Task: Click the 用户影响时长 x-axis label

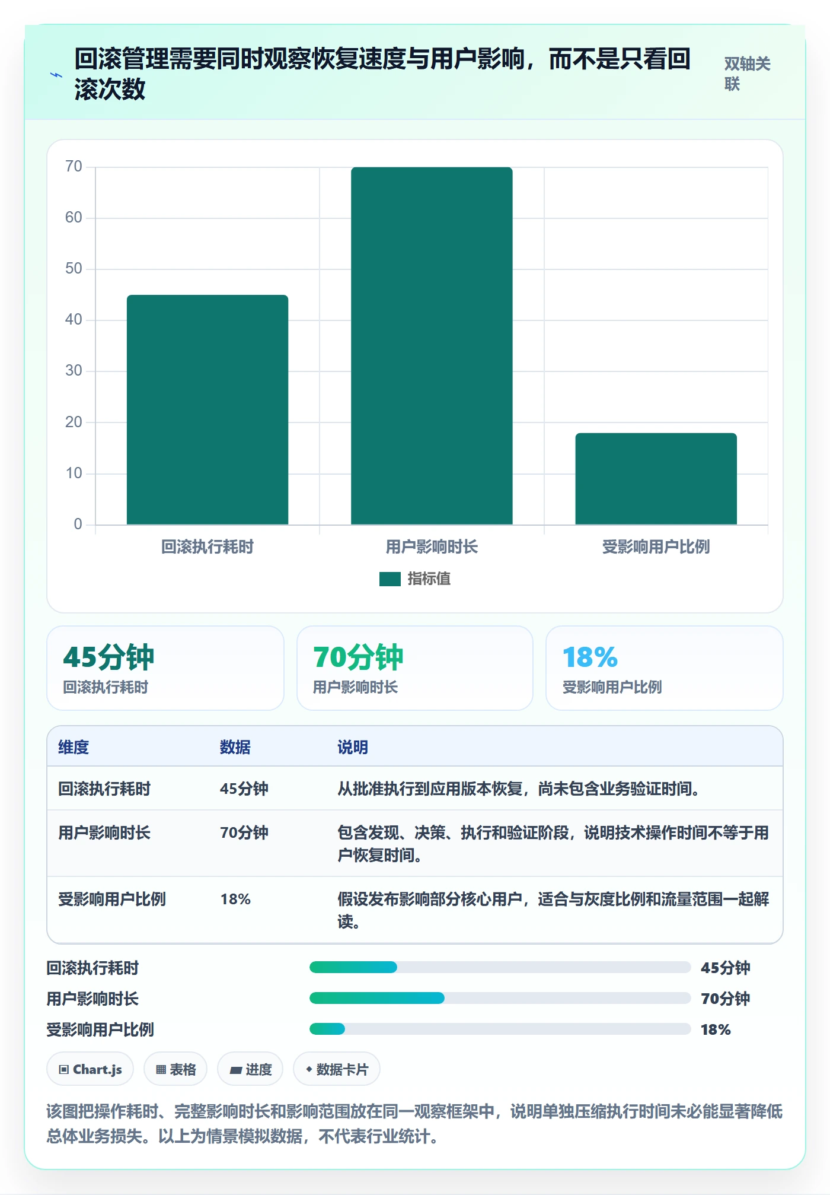Action: 432,546
